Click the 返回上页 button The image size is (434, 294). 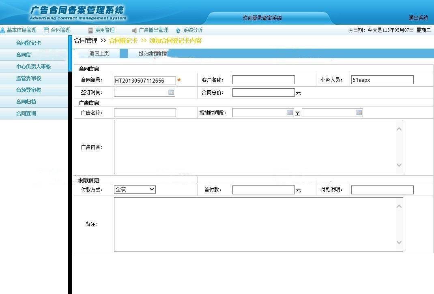[99, 53]
